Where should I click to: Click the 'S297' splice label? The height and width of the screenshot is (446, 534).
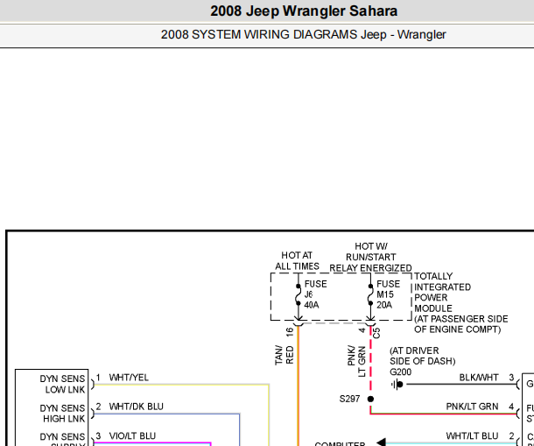click(349, 399)
